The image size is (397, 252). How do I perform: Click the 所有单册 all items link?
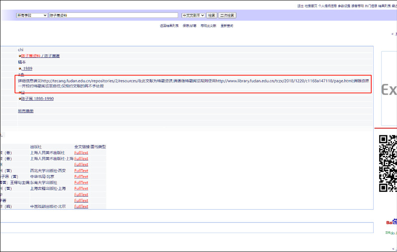click(x=26, y=111)
